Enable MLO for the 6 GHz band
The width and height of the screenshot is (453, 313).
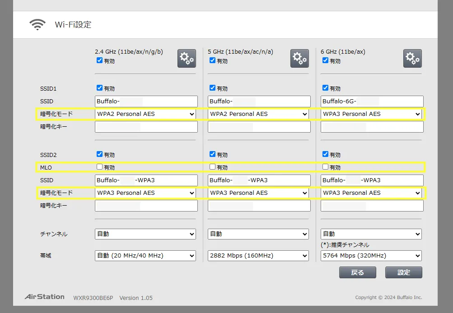point(326,167)
